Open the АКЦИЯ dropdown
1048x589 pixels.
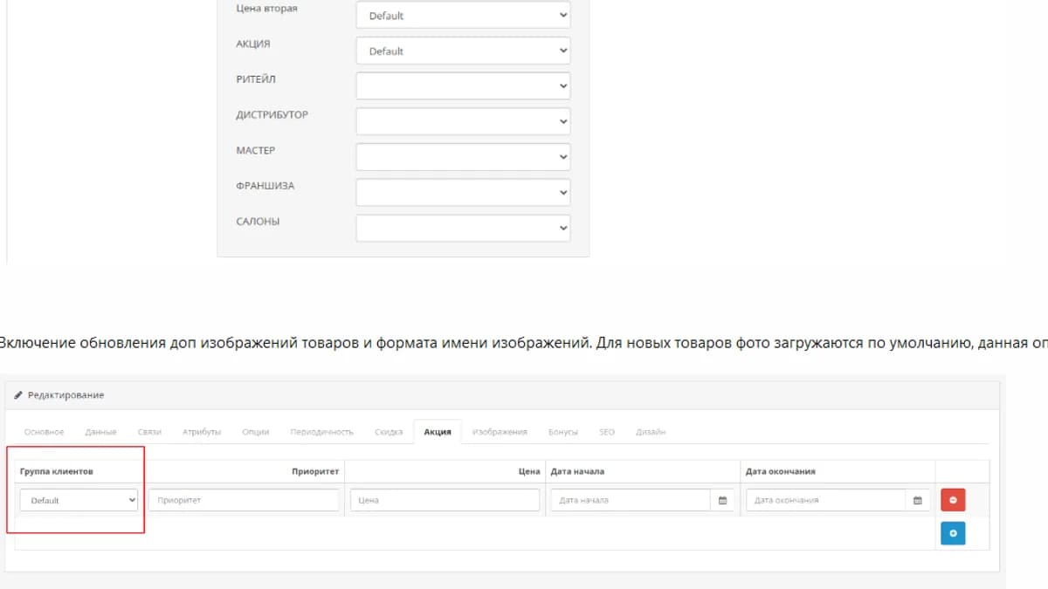[x=463, y=51]
